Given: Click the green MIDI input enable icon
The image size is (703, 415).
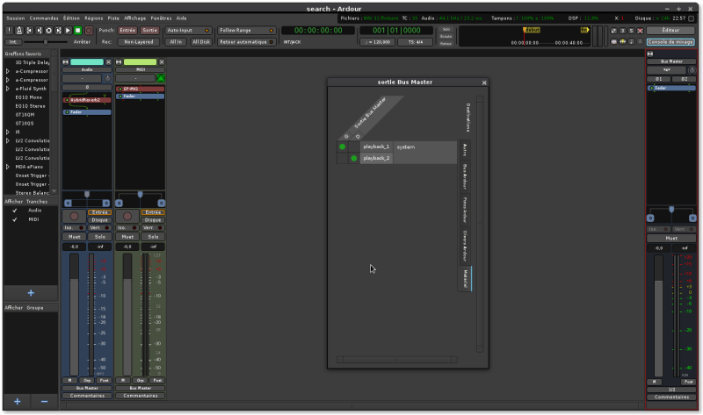Looking at the screenshot, I should (161, 78).
